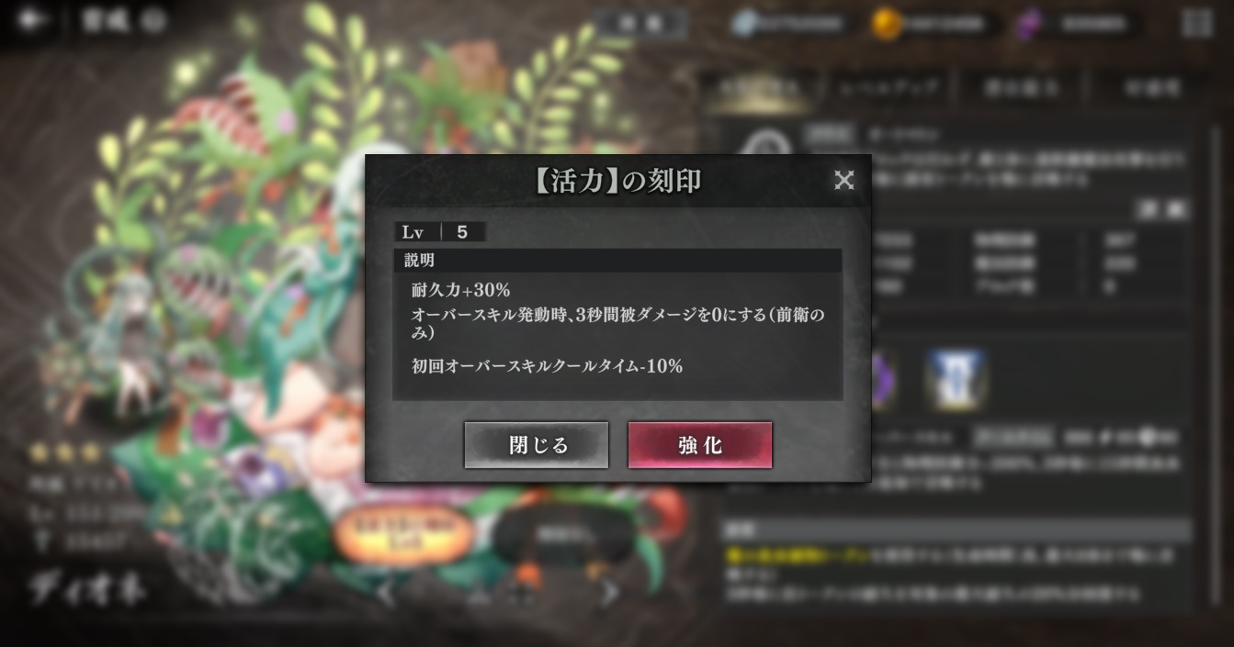Tap the purple crystal currency icon
This screenshot has height=647, width=1234.
1029,24
